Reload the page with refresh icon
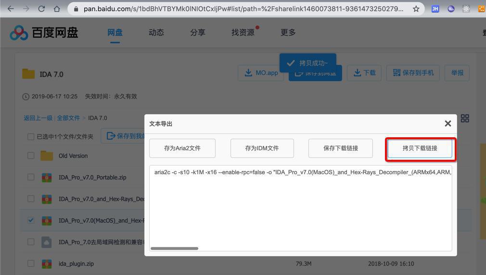Screen dimensions: 486x275 tap(41, 9)
